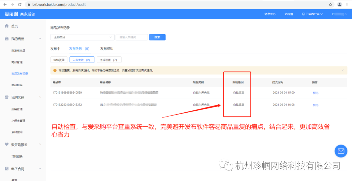Open 商品推荐 in the sidebar
This screenshot has height=181, width=352.
[x=17, y=85]
